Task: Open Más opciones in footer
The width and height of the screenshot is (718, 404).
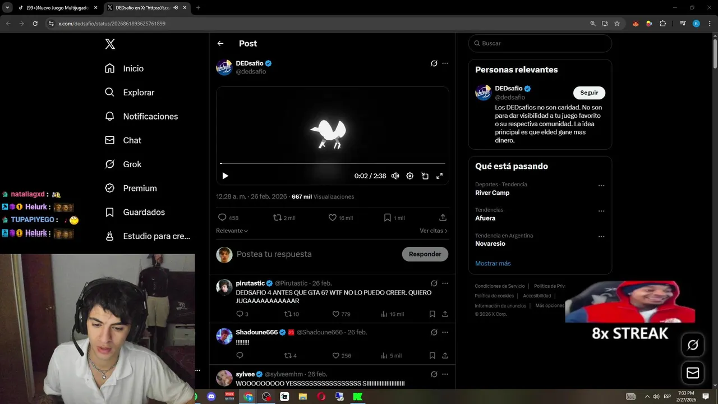Action: point(550,306)
